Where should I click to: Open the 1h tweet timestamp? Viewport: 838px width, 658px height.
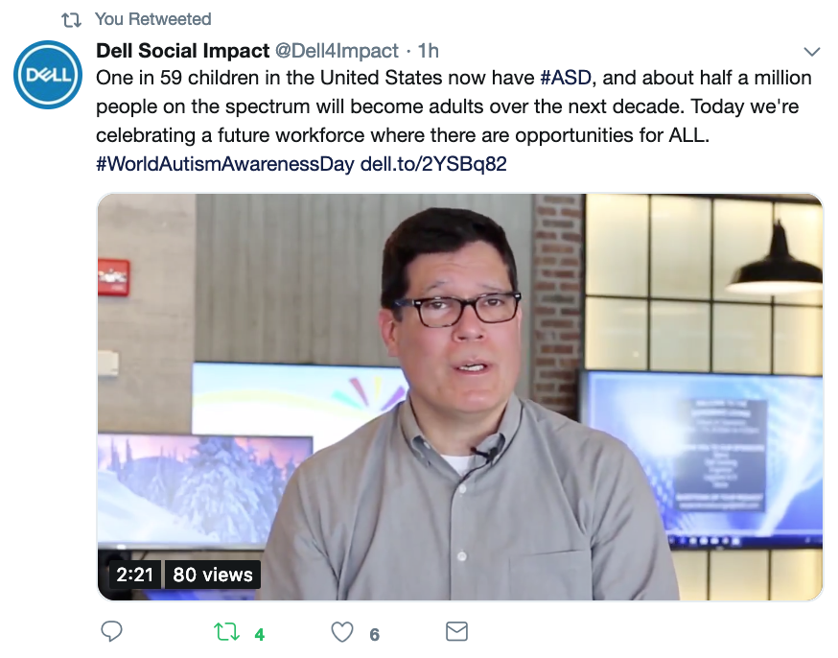(428, 51)
